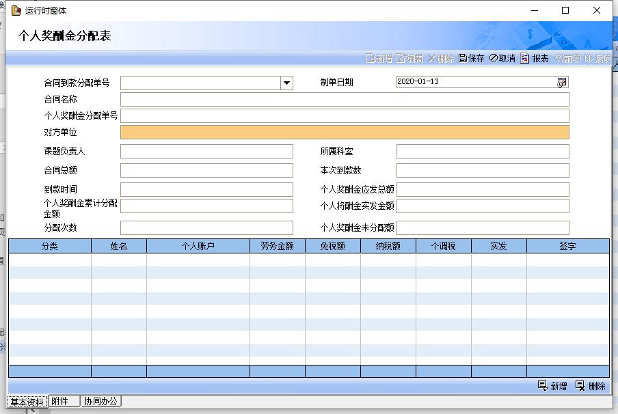The image size is (618, 414).
Task: Add a grid row with bottom 新增
Action: [552, 386]
